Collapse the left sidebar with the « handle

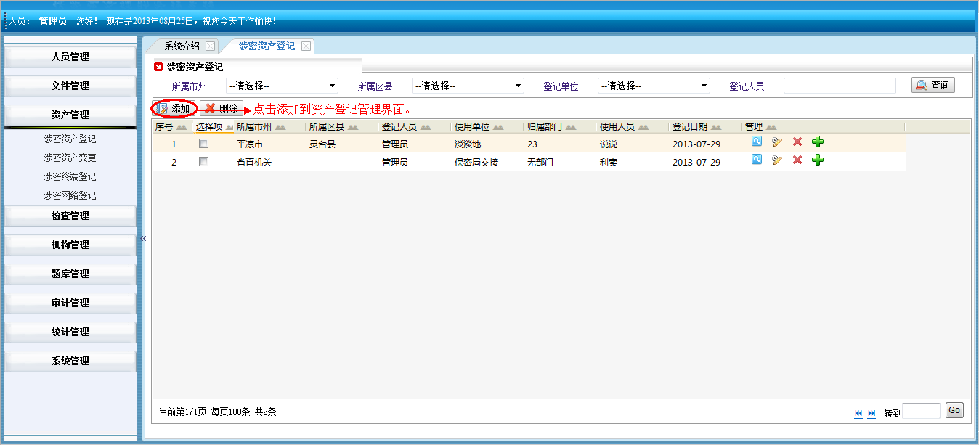[143, 238]
